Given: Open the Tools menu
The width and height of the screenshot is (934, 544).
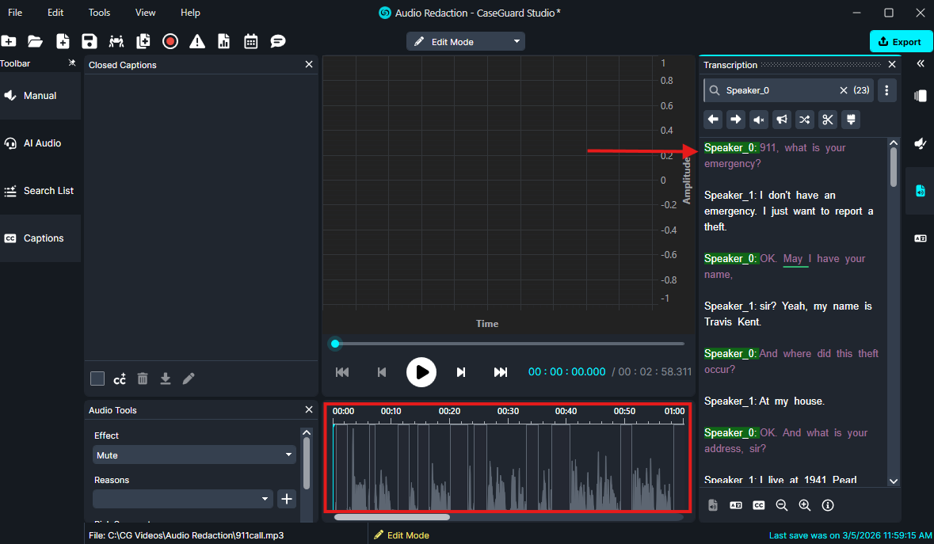Looking at the screenshot, I should [x=100, y=13].
